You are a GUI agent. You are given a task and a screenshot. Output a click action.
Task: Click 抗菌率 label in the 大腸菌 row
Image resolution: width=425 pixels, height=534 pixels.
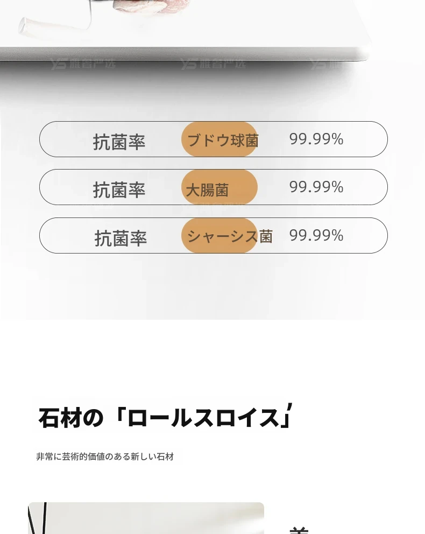119,190
